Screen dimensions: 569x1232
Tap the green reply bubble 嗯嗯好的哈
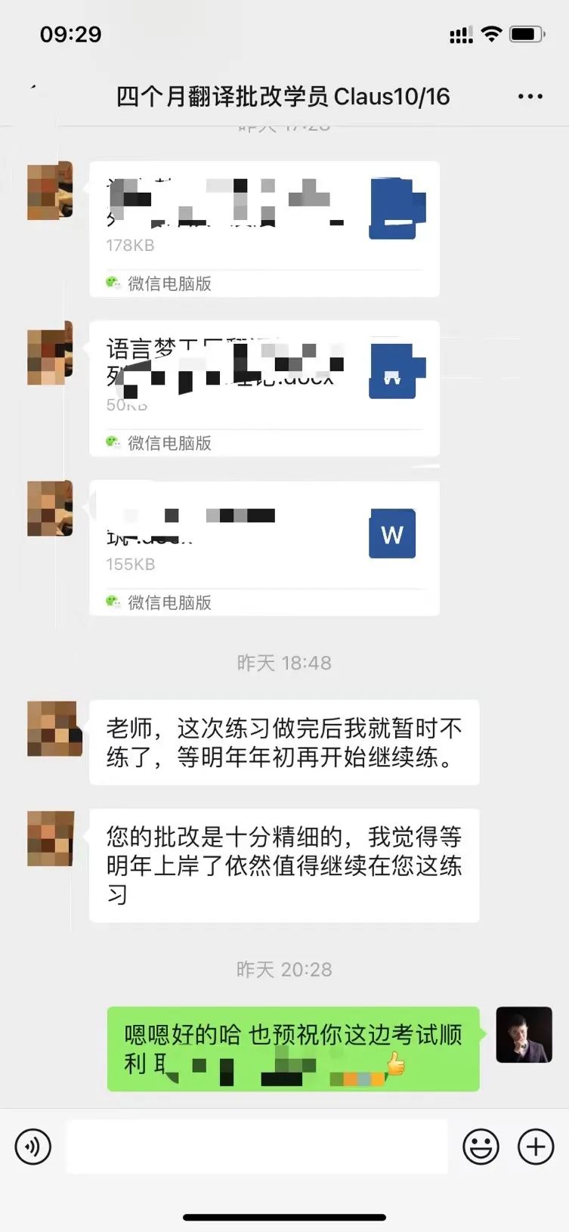coord(293,1049)
